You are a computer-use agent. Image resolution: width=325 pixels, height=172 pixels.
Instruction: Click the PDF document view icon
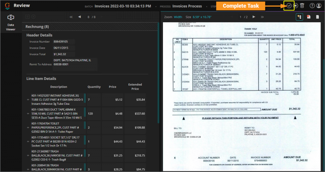[309, 17]
